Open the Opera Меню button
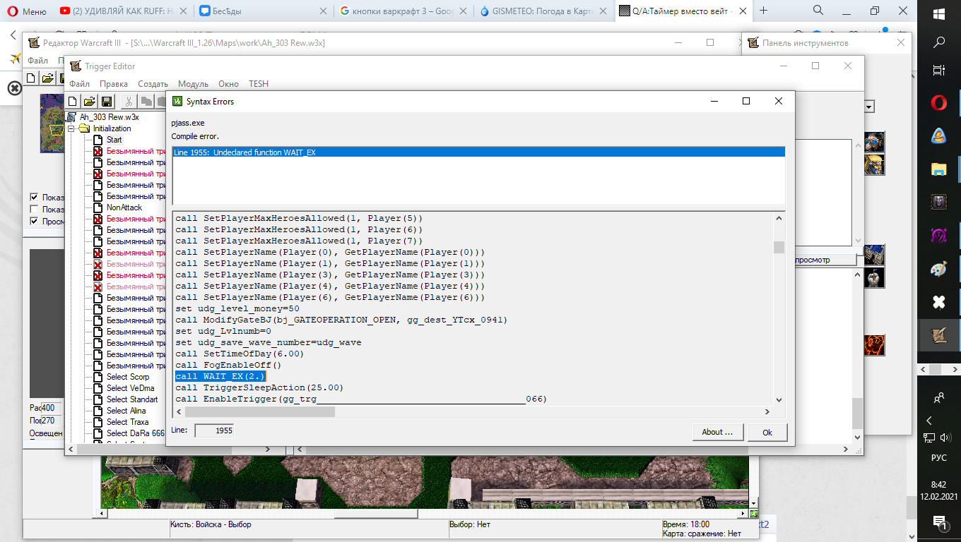This screenshot has width=961, height=542. [x=27, y=11]
